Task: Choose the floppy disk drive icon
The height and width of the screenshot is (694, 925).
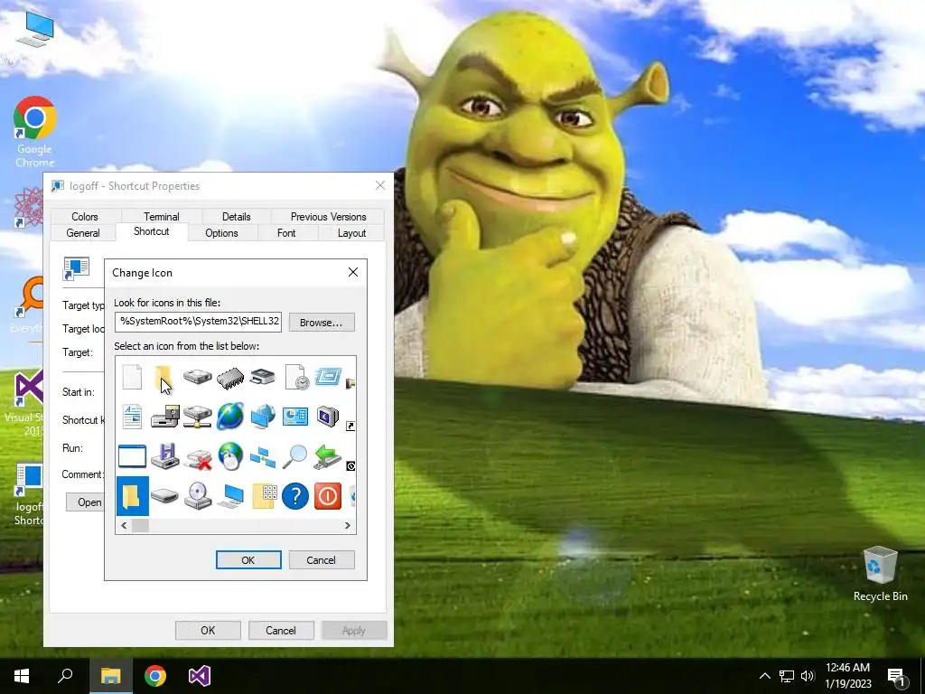Action: tap(164, 417)
